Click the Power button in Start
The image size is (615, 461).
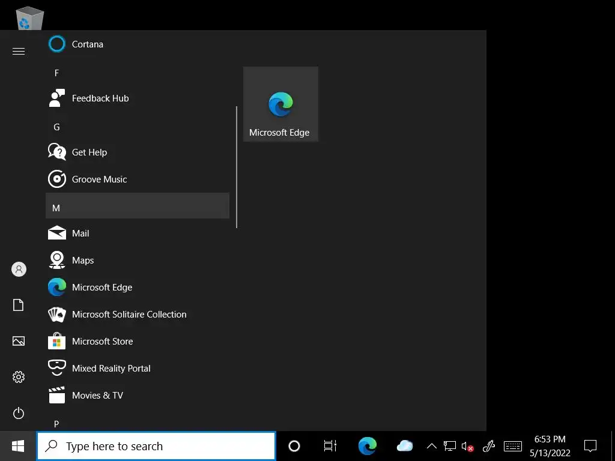point(19,413)
